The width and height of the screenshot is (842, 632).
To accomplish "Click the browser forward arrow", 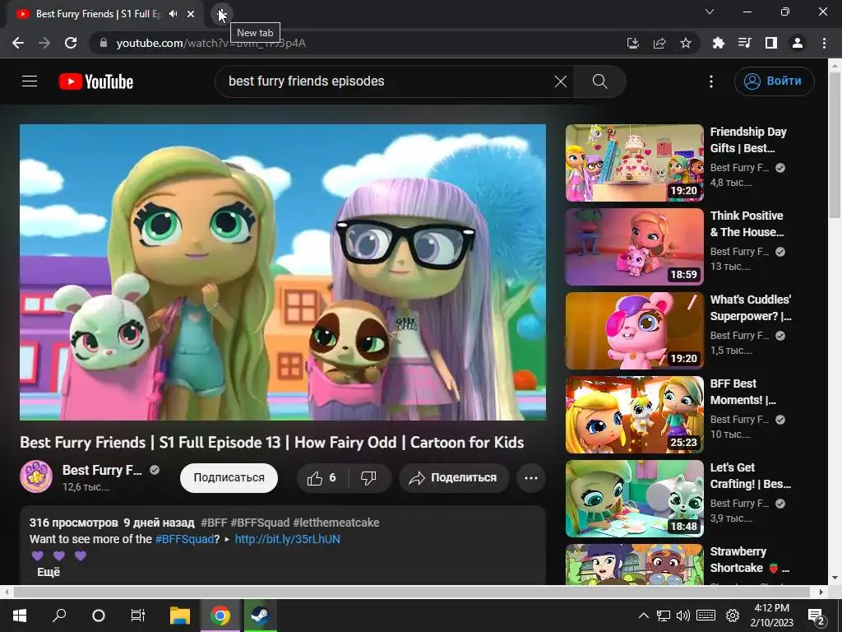I will click(44, 43).
